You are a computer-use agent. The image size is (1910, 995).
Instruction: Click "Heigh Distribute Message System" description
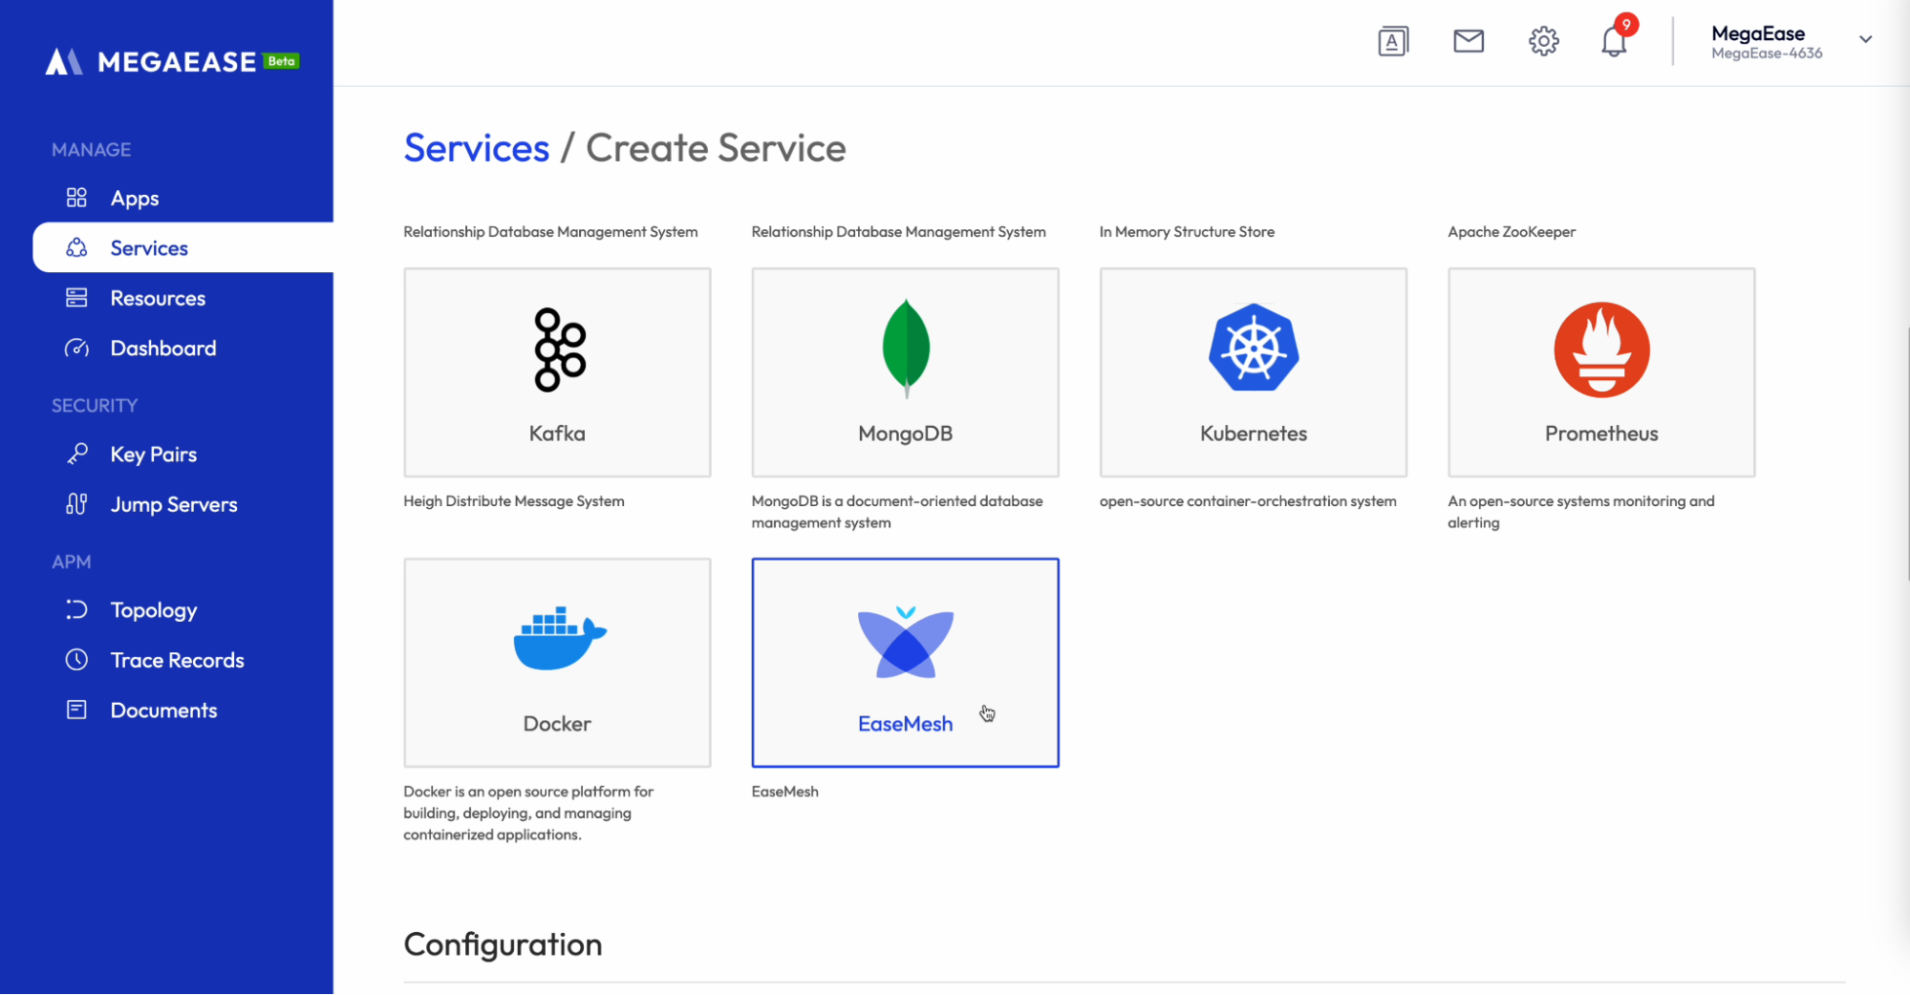point(514,501)
